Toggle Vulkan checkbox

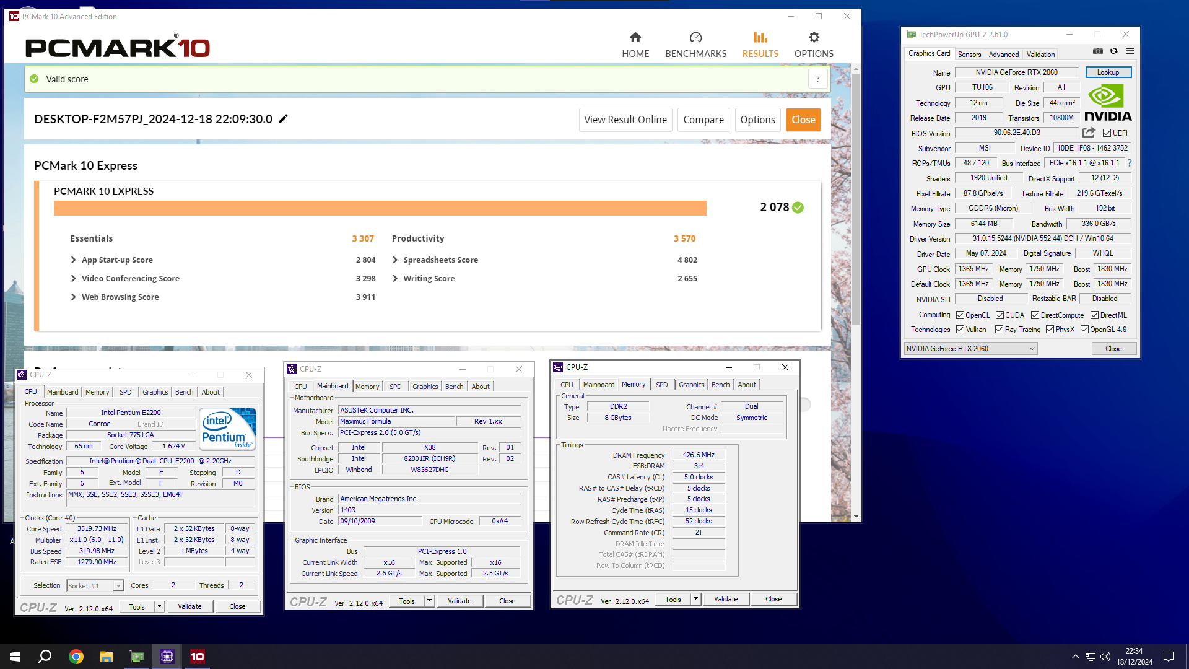(x=960, y=330)
